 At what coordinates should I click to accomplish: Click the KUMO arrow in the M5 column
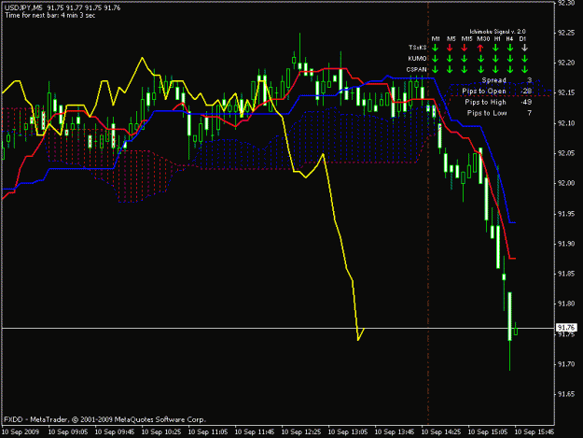tap(450, 59)
